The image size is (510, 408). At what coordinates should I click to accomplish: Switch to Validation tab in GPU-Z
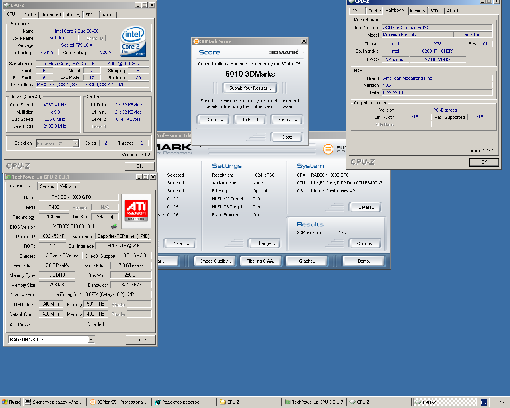[69, 186]
